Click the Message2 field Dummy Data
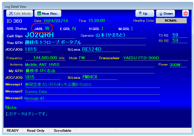Screen dimensions: 194x136 (92, 92)
